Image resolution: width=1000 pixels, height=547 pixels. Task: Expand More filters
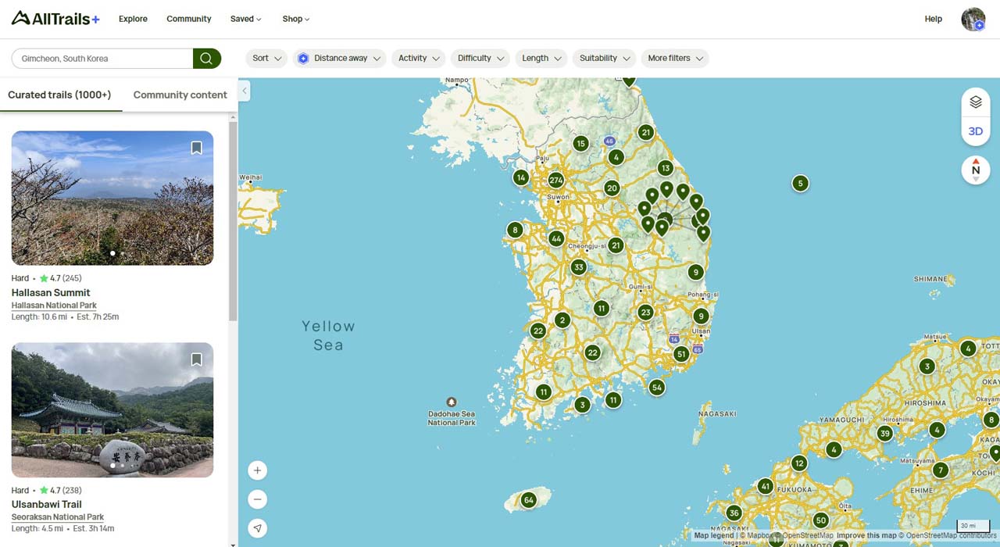[675, 59]
